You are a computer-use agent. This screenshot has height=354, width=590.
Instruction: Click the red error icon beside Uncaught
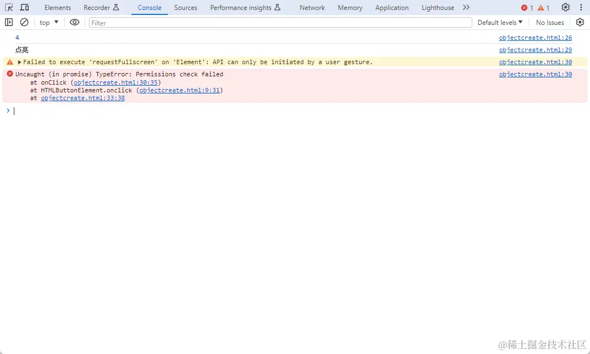(x=10, y=74)
